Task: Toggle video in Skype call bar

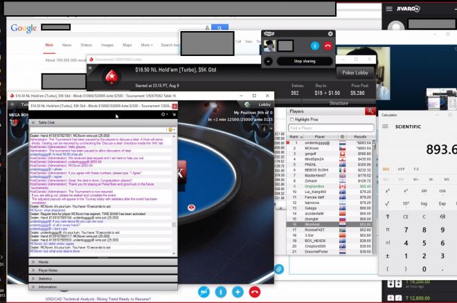Action: pyautogui.click(x=204, y=292)
